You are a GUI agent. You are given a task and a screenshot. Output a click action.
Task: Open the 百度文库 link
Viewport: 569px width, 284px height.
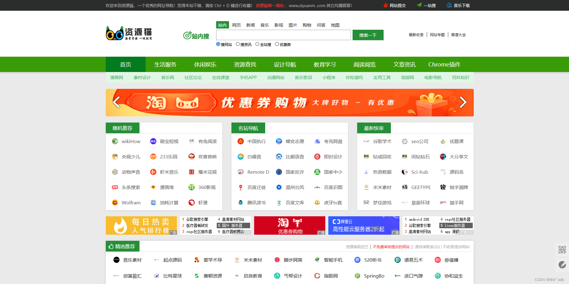coord(295,203)
